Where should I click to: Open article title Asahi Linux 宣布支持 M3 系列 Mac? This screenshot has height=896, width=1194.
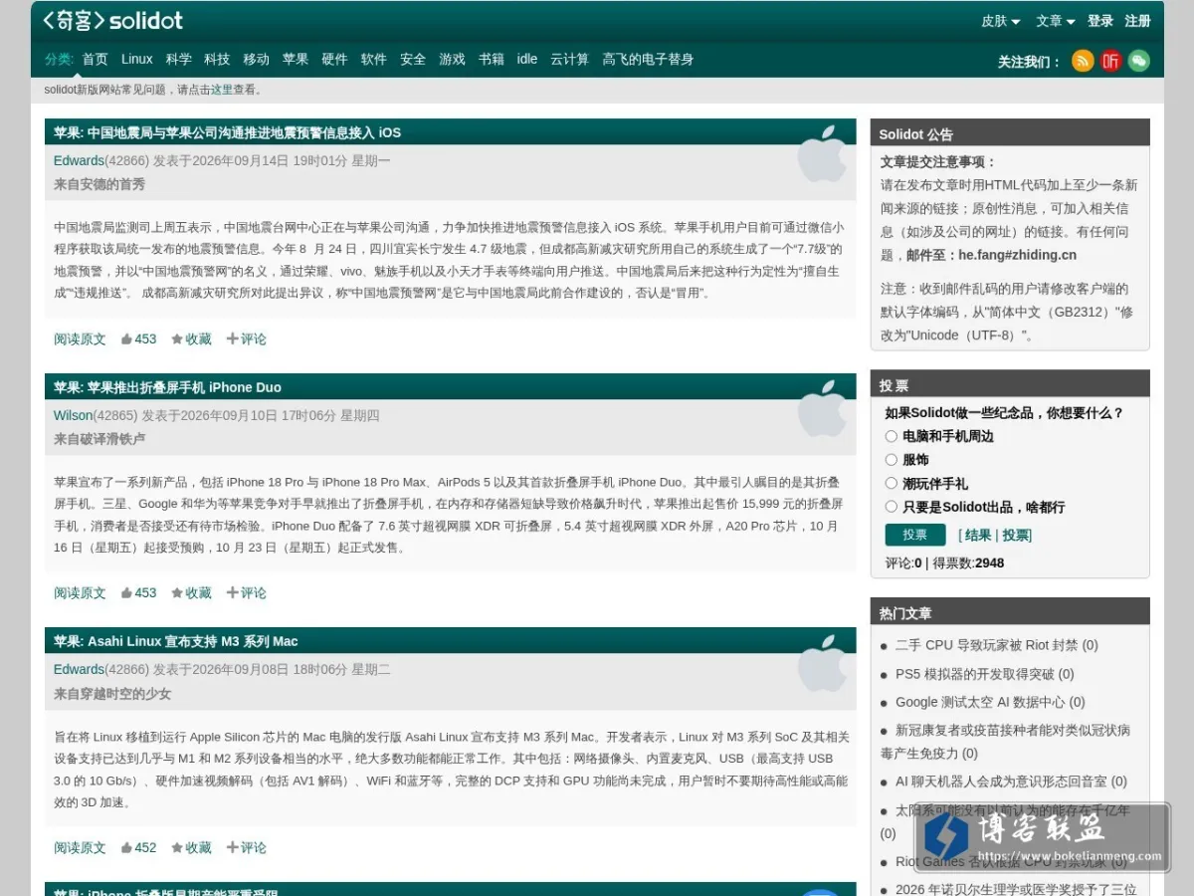tap(193, 641)
